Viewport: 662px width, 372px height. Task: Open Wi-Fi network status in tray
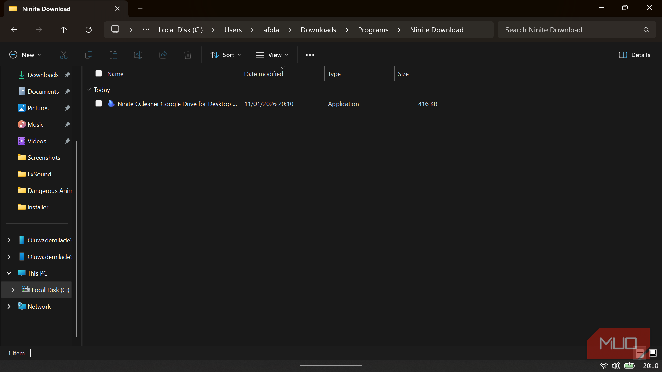pos(603,365)
